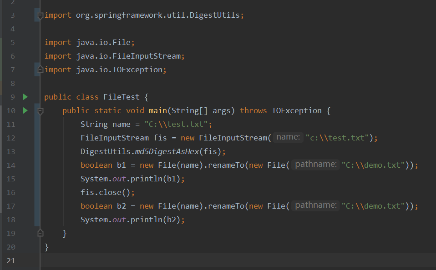
Task: Click line number 13 in the gutter
Action: point(11,151)
